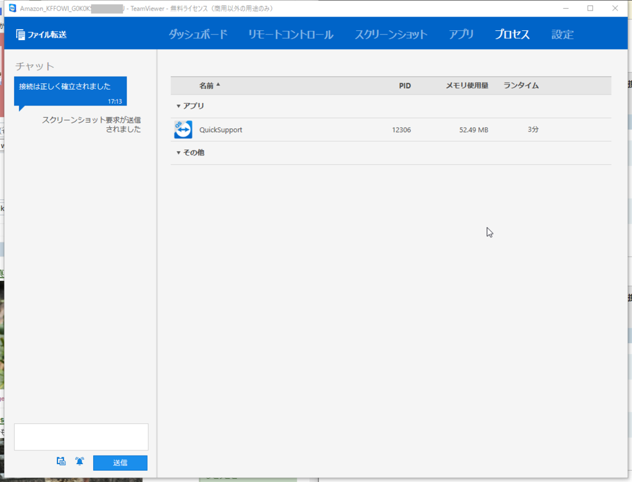Close the TeamViewer window

point(615,8)
